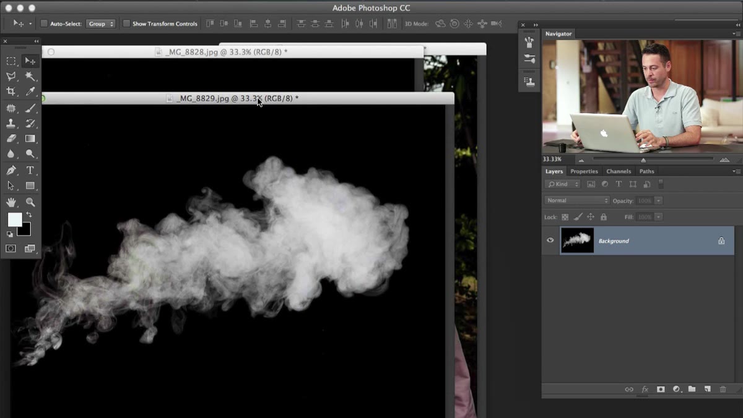Select the Blur tool

pyautogui.click(x=11, y=154)
